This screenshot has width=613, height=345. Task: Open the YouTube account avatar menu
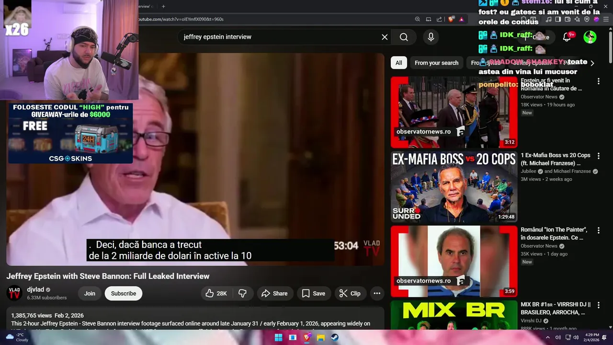(590, 37)
